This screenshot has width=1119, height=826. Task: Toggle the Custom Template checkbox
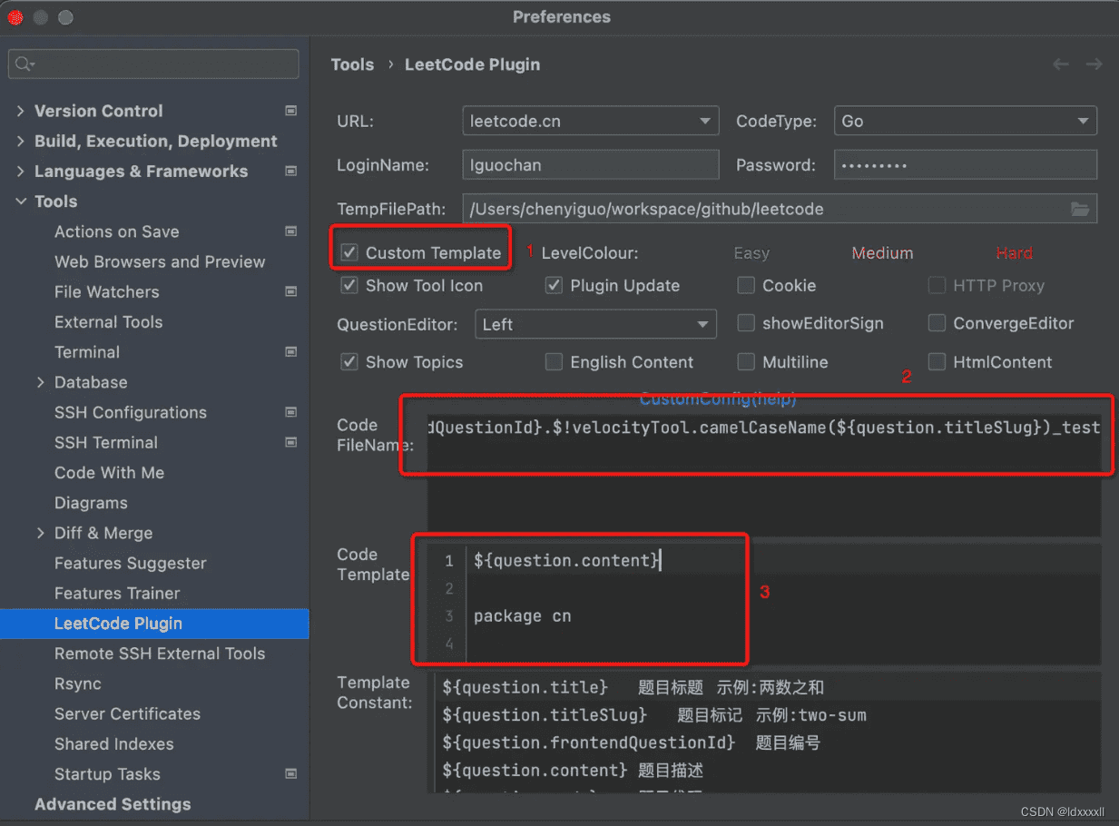348,253
